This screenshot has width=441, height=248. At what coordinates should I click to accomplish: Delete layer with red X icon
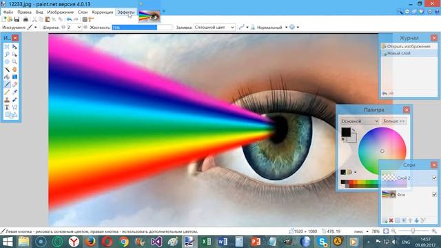391,220
